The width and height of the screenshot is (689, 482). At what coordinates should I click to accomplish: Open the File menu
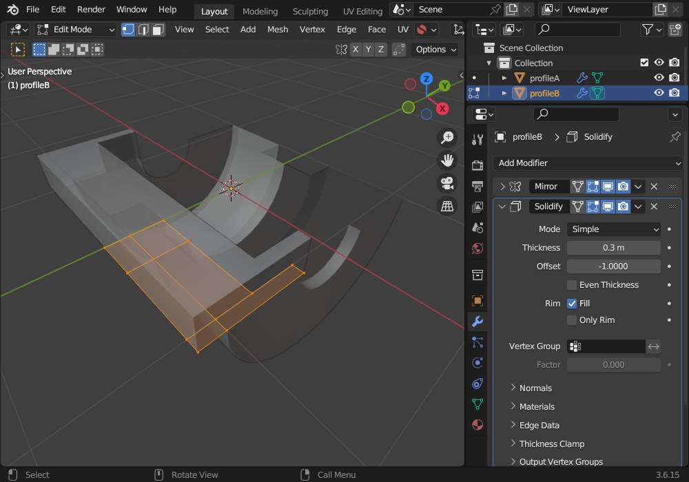[x=32, y=9]
